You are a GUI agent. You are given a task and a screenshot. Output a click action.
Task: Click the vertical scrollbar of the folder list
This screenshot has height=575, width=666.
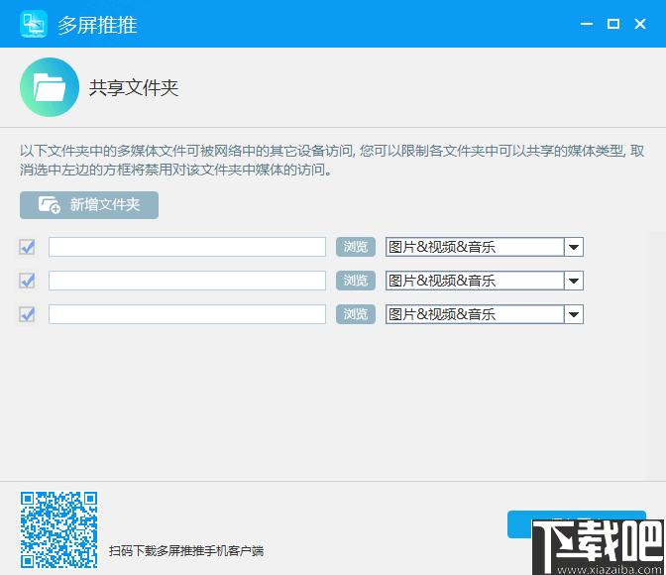pyautogui.click(x=656, y=356)
